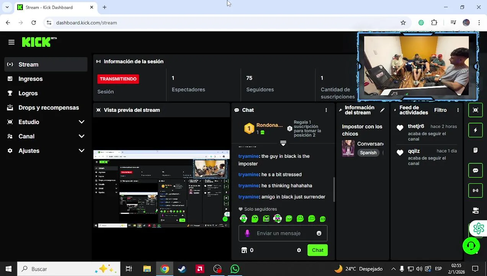Open chat settings gear
The width and height of the screenshot is (487, 276).
click(299, 250)
